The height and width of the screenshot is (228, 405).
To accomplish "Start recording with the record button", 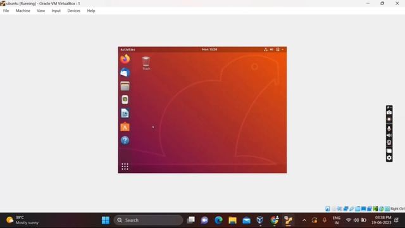I will point(389,120).
